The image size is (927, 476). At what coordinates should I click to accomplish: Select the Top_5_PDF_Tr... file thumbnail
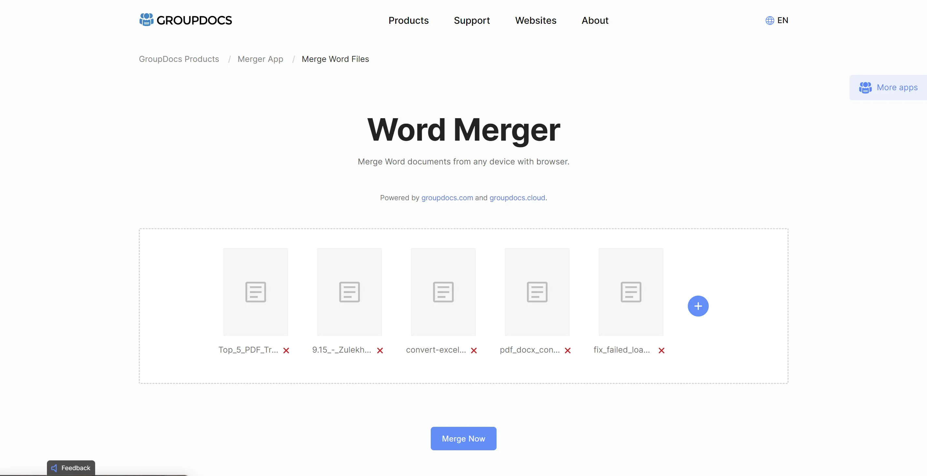point(255,291)
